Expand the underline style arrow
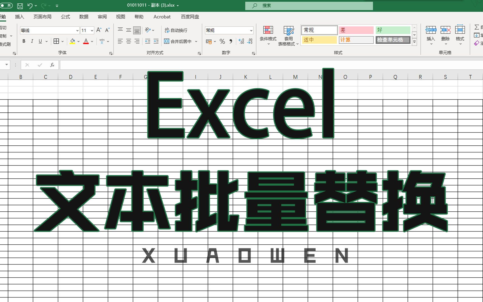The image size is (483, 302). point(46,41)
